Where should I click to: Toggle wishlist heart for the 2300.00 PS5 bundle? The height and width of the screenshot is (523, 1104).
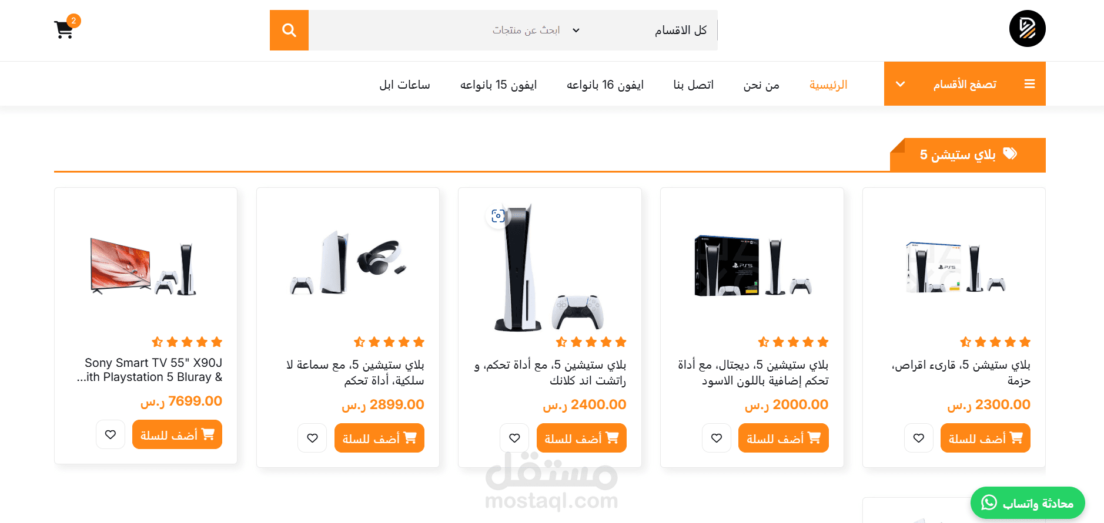919,438
